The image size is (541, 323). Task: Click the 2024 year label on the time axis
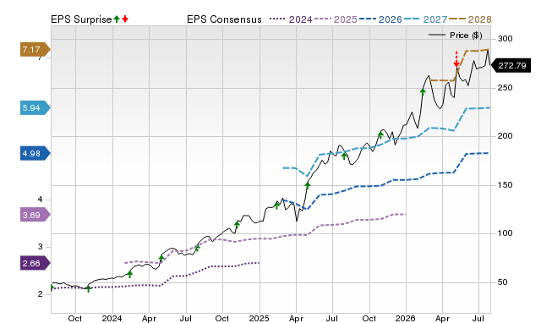coord(112,318)
